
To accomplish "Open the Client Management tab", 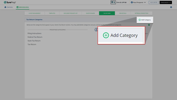I will tap(35, 13).
